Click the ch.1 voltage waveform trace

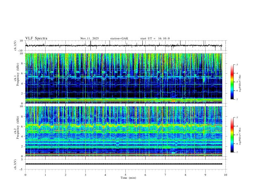coord(123,45)
